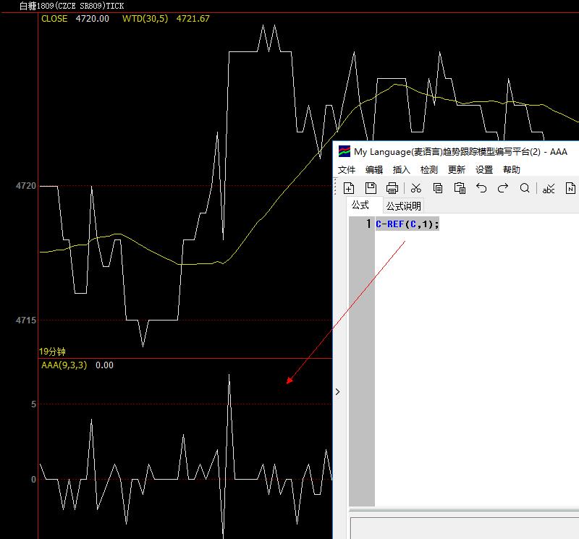Image resolution: width=579 pixels, height=539 pixels.
Task: Print the formula with the printer icon
Action: 392,188
